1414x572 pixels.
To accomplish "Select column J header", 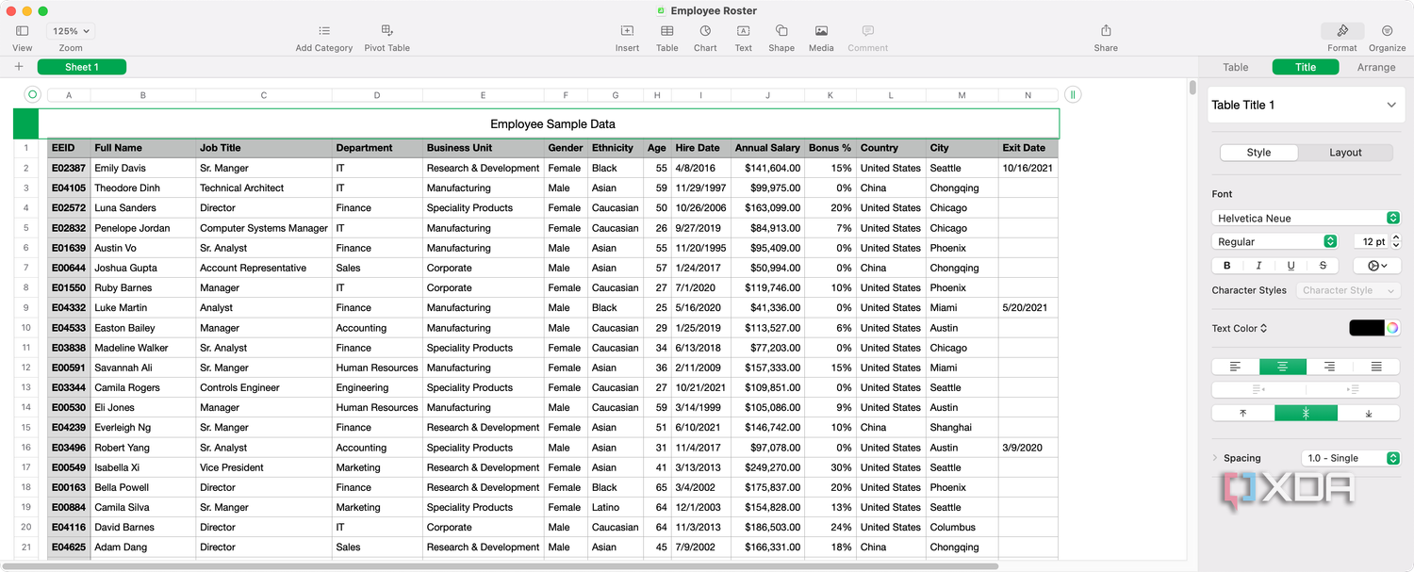I will 767,95.
